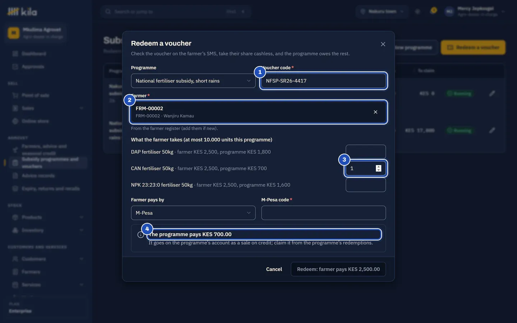
Task: Click the Expiry, returns and recalls icon
Action: pyautogui.click(x=15, y=189)
